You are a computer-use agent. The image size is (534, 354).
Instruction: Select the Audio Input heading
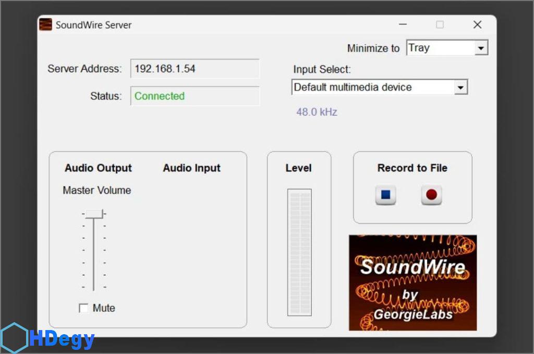pyautogui.click(x=191, y=168)
